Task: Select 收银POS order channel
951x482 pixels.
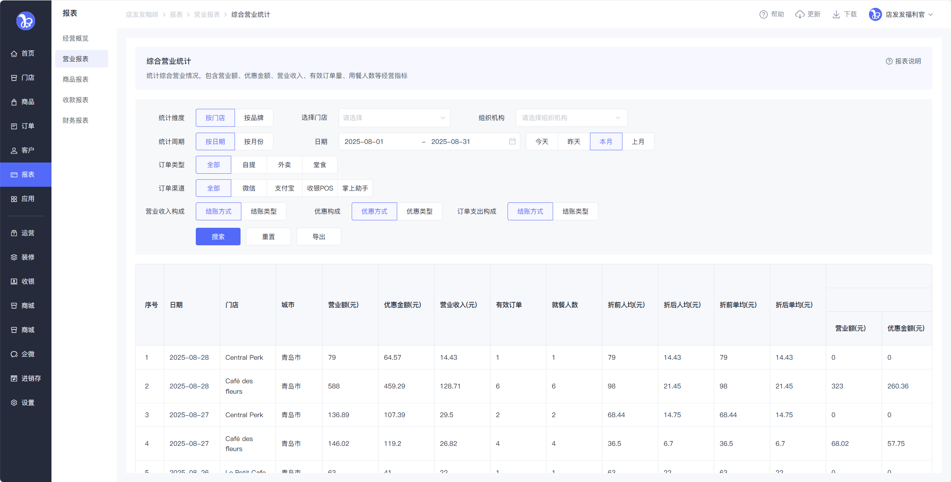Action: (x=320, y=188)
